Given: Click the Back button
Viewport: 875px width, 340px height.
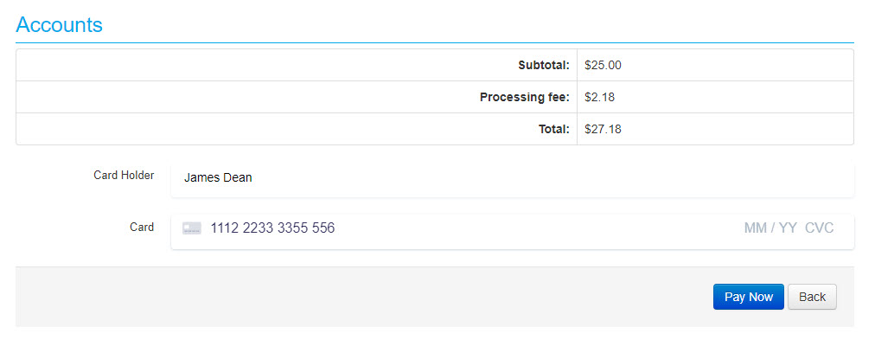Looking at the screenshot, I should click(812, 297).
